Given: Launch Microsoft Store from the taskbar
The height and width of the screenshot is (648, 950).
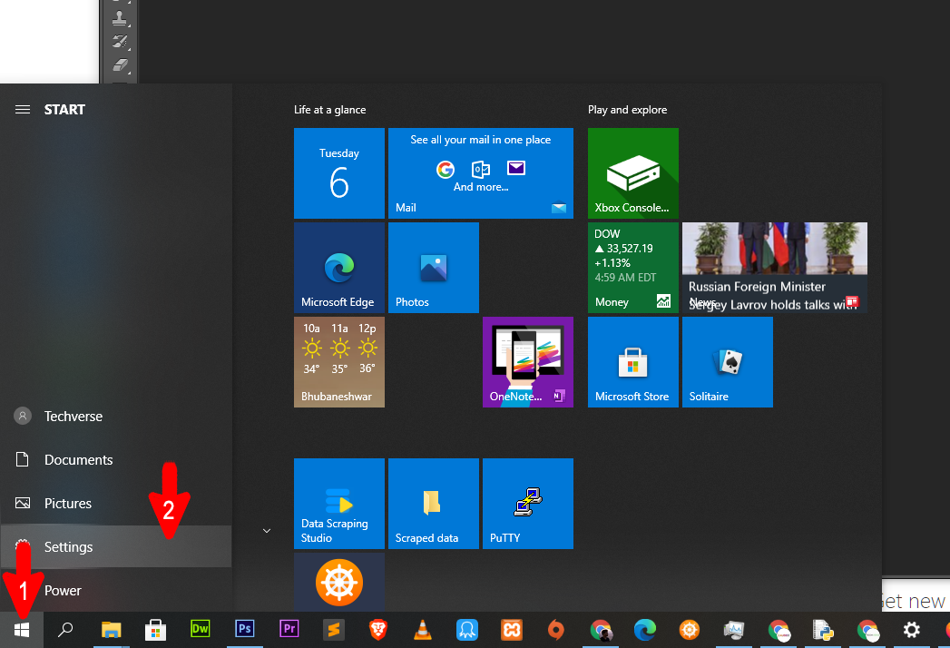Looking at the screenshot, I should [156, 630].
